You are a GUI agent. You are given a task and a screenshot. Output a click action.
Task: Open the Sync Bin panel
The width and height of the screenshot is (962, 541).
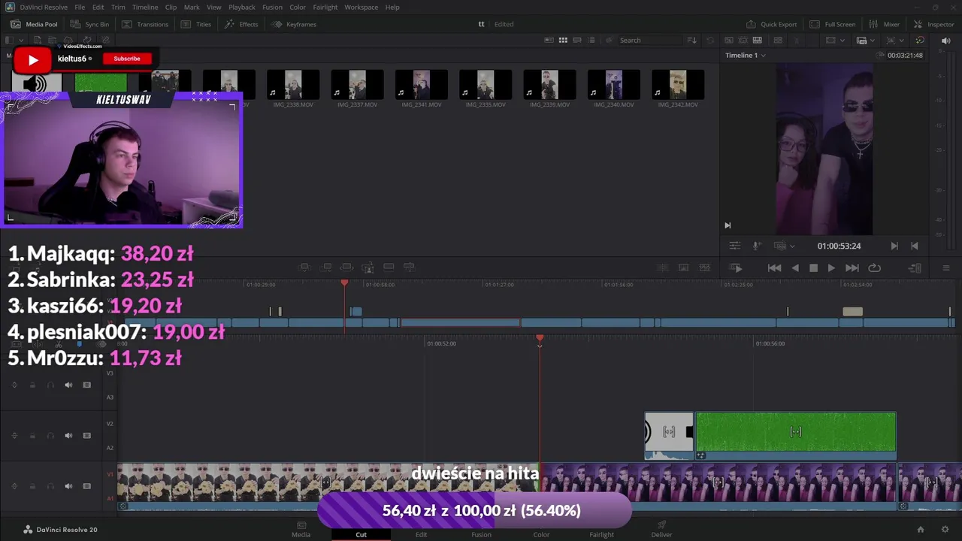[x=89, y=24]
